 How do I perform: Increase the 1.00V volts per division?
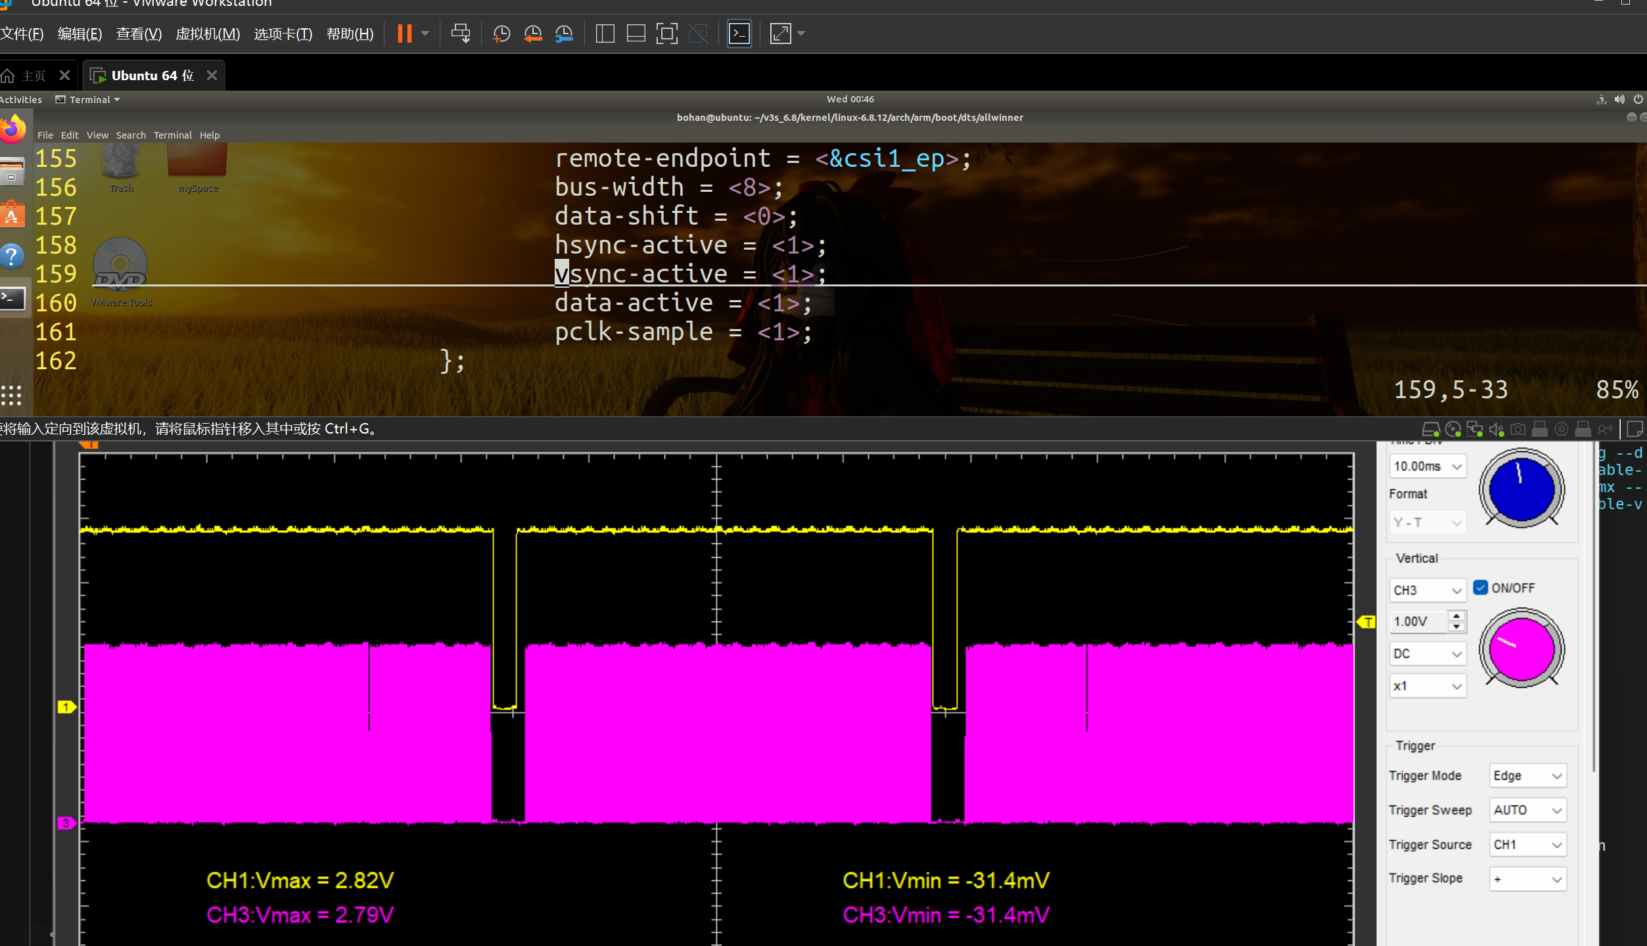point(1457,616)
